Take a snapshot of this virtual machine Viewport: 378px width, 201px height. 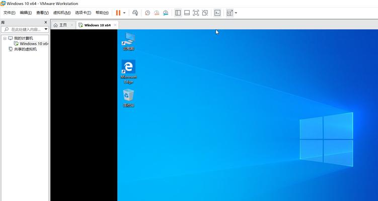(147, 13)
